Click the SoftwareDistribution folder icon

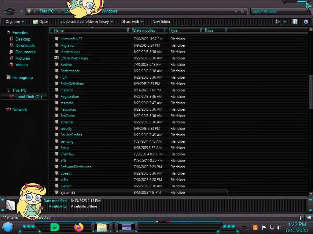coord(57,167)
